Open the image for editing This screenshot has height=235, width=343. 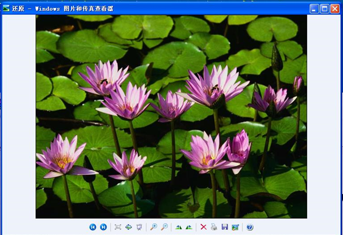pyautogui.click(x=236, y=227)
